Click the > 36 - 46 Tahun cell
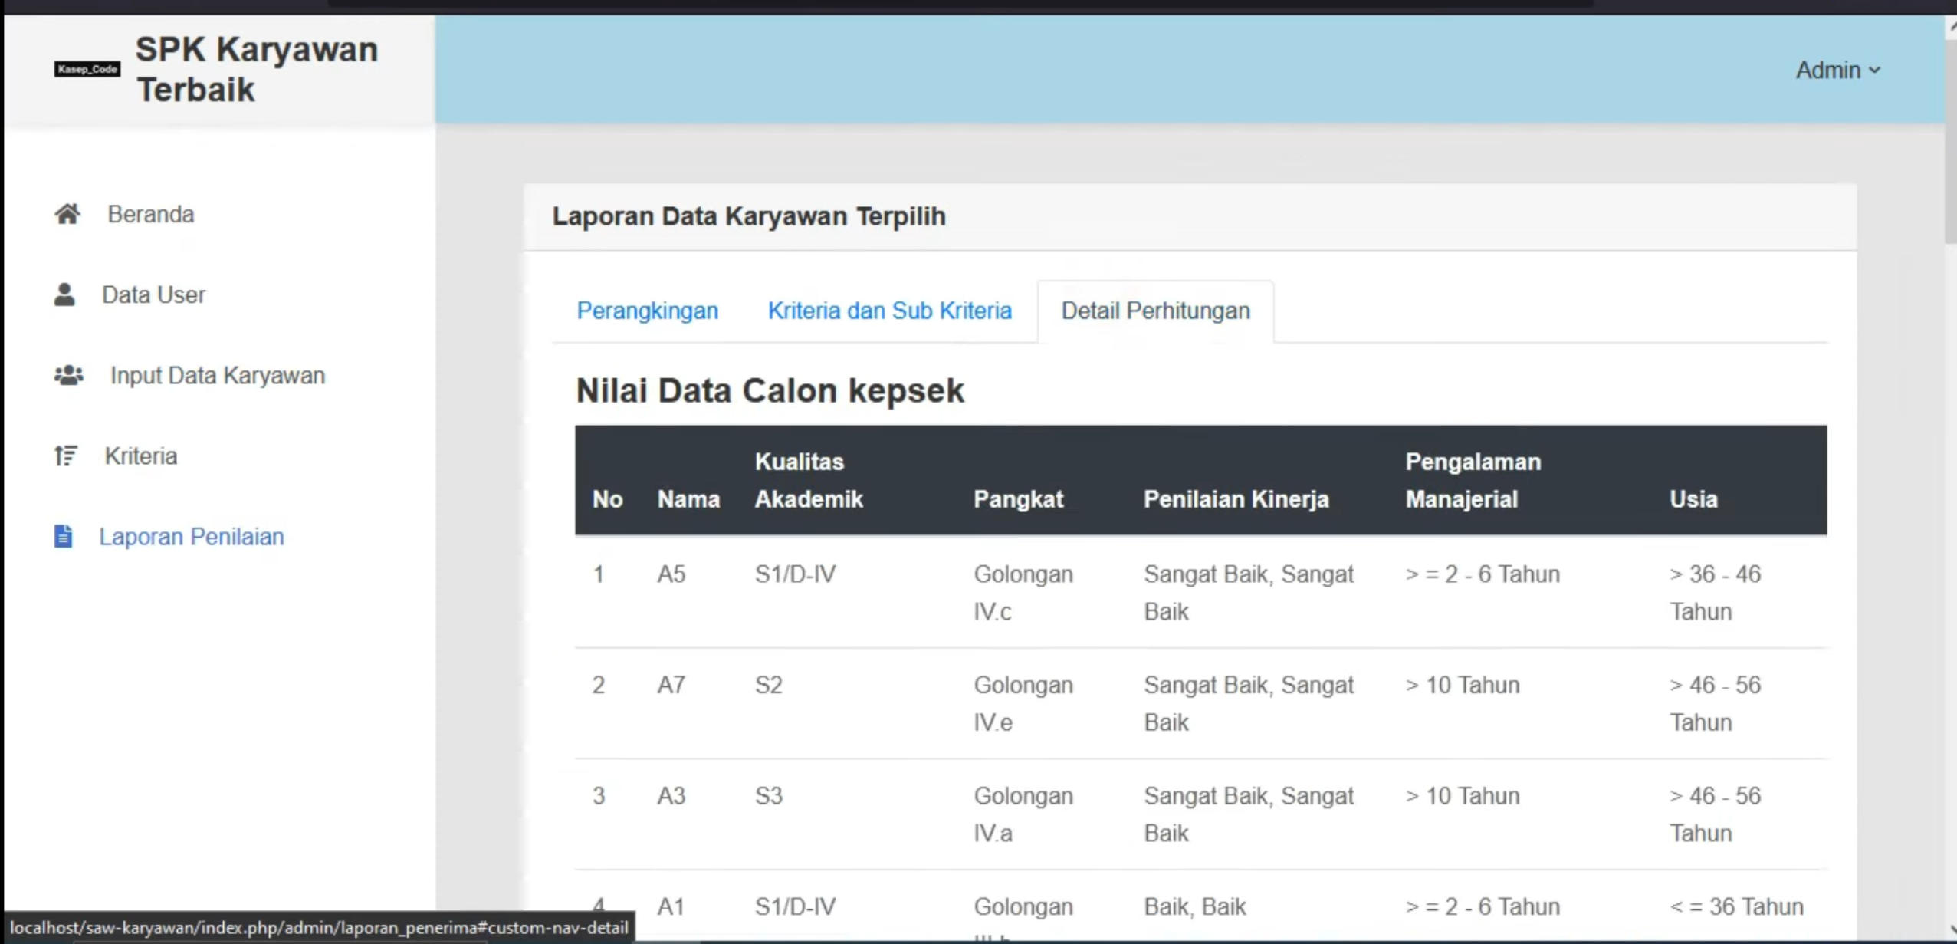 click(x=1716, y=593)
